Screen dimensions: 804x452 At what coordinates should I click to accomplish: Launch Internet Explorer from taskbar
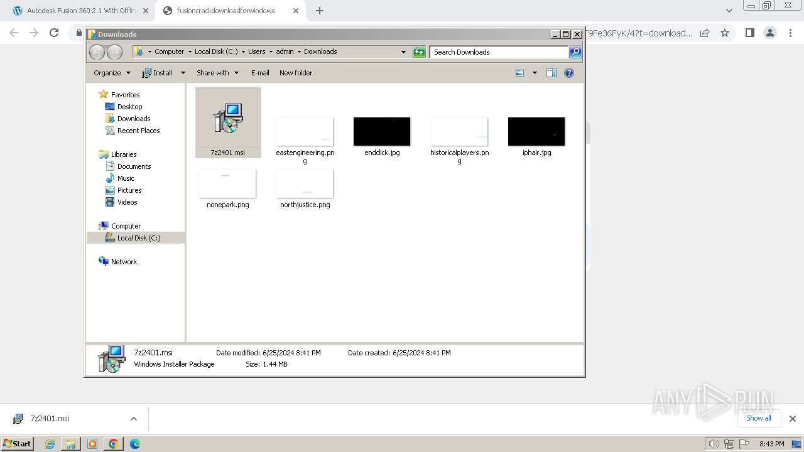coord(50,444)
